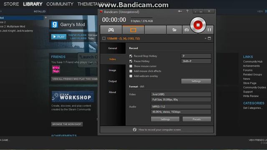This screenshot has width=267, height=150.
Task: Open the Store Page link
Action: pos(249,83)
